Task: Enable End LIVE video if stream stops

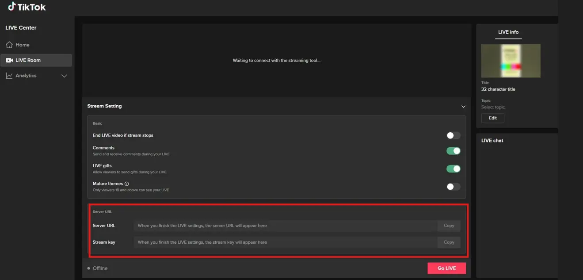Action: click(453, 136)
